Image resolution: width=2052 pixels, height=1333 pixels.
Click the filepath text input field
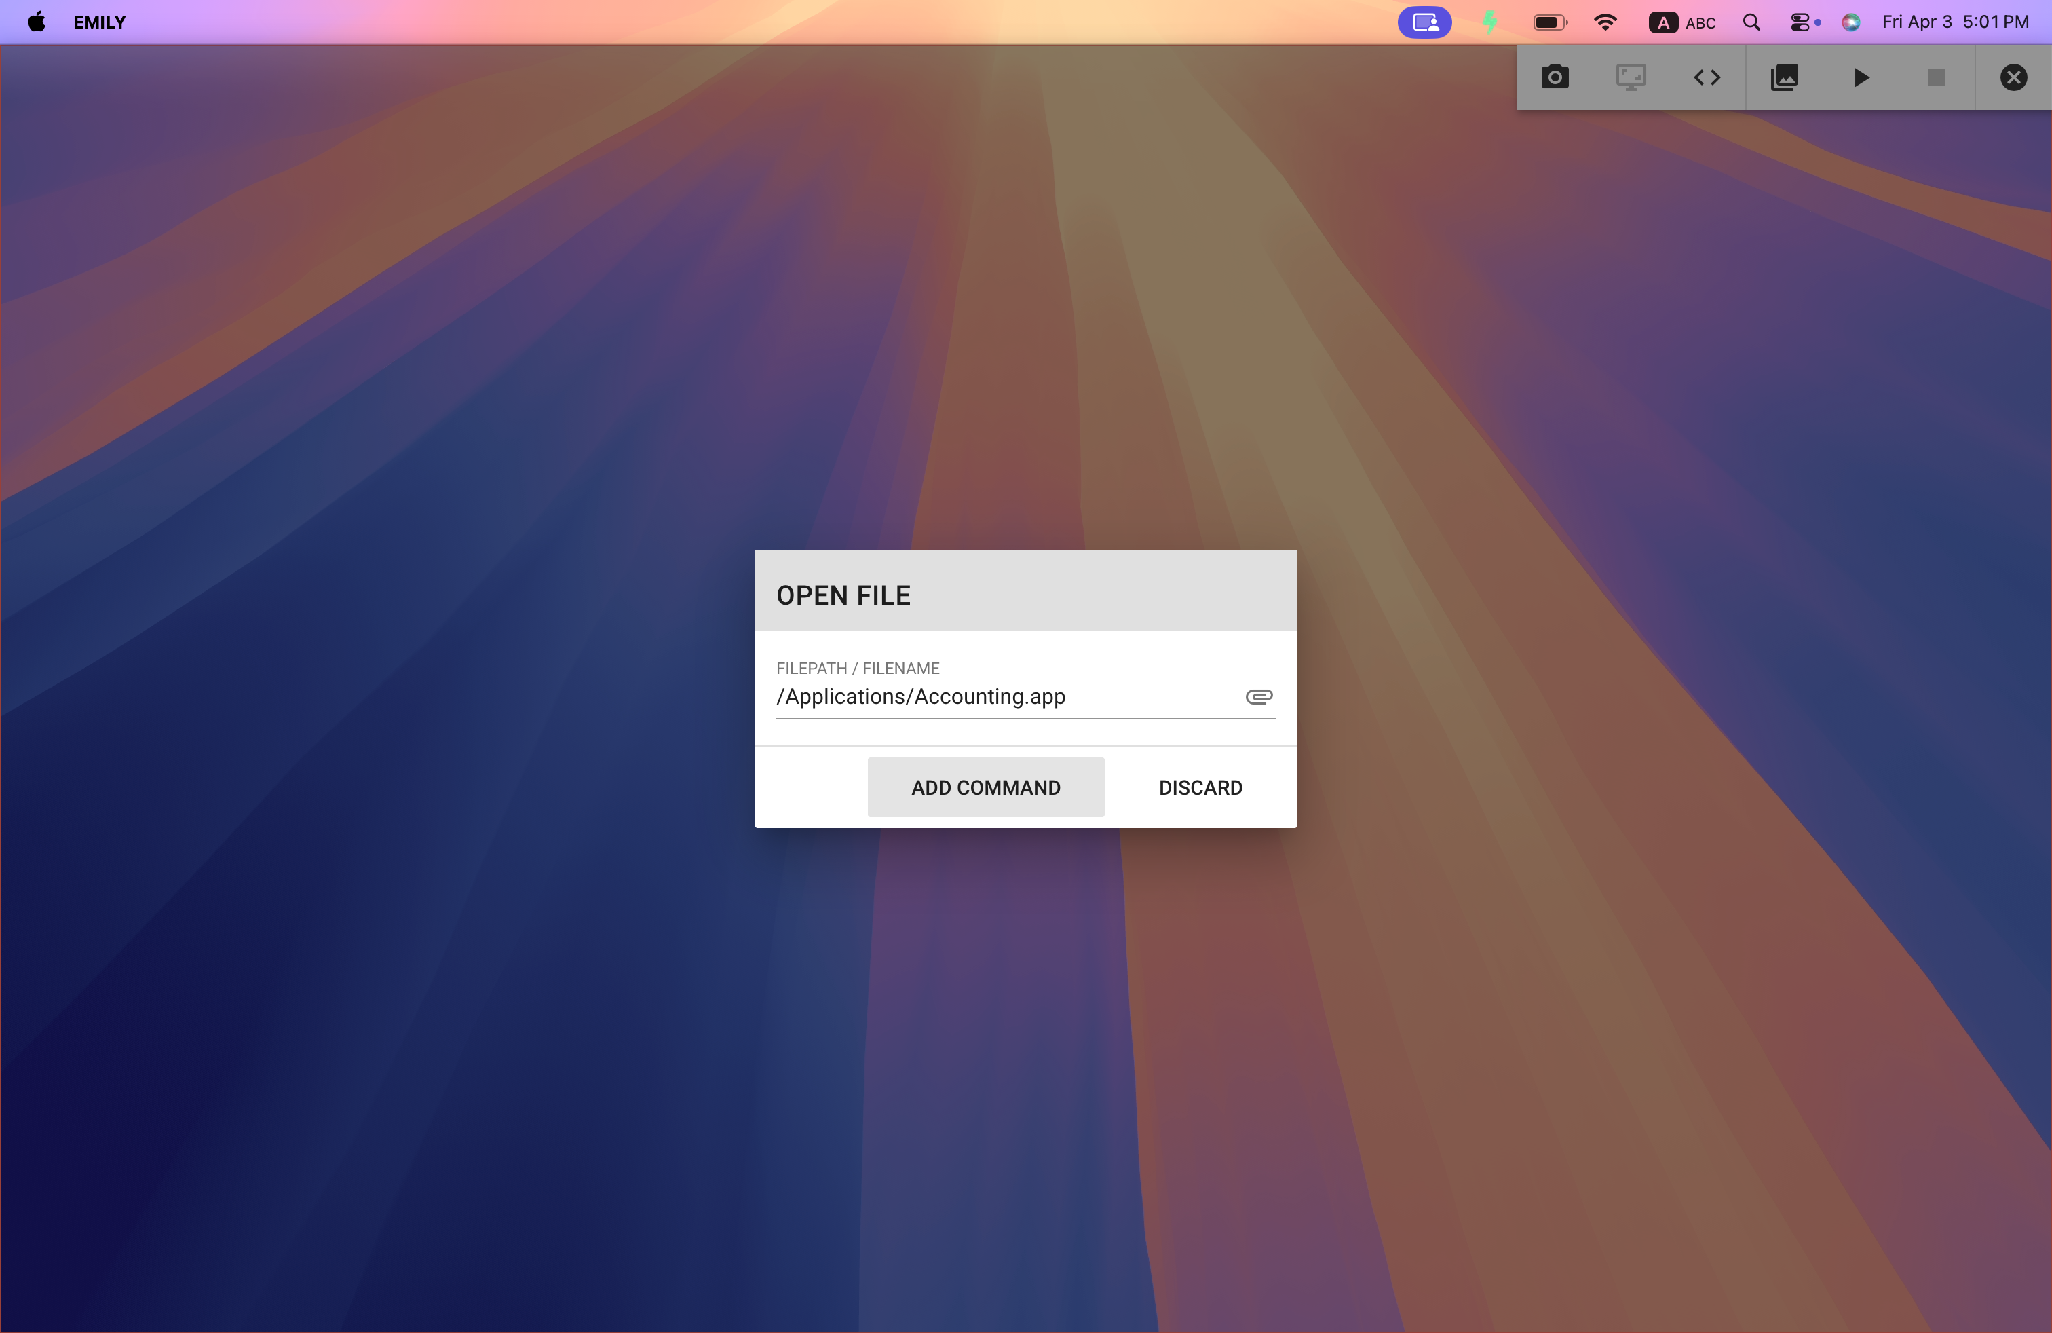1000,696
